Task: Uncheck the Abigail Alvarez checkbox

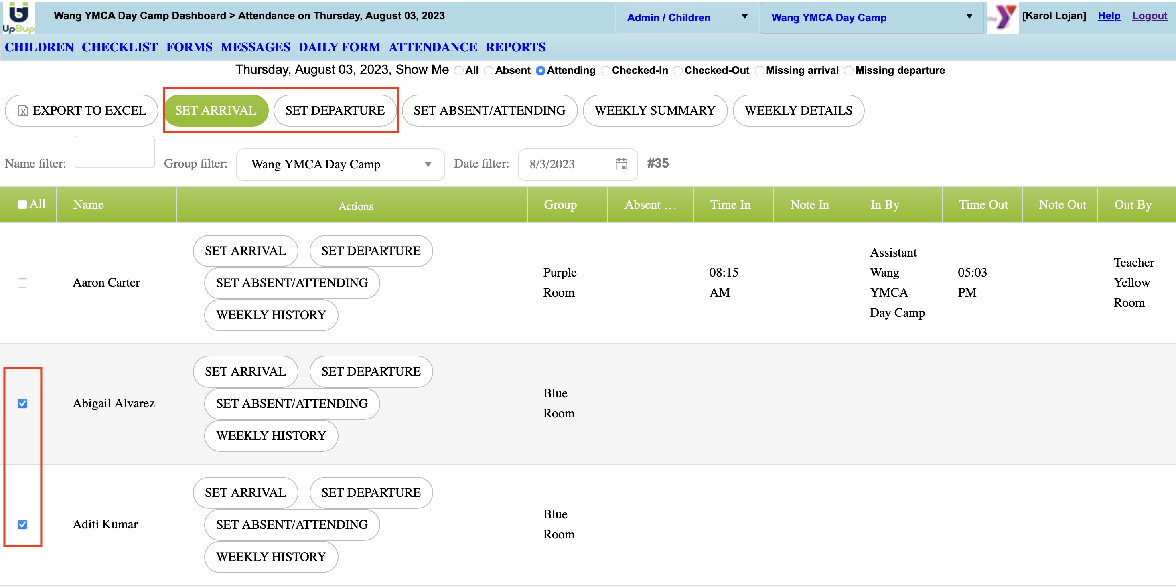Action: pos(22,403)
